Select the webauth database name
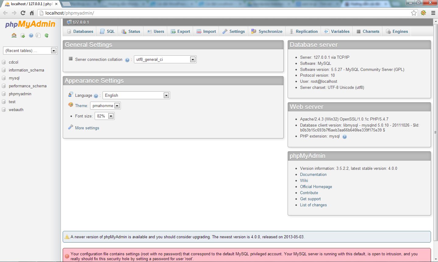The height and width of the screenshot is (262, 438). pos(16,110)
